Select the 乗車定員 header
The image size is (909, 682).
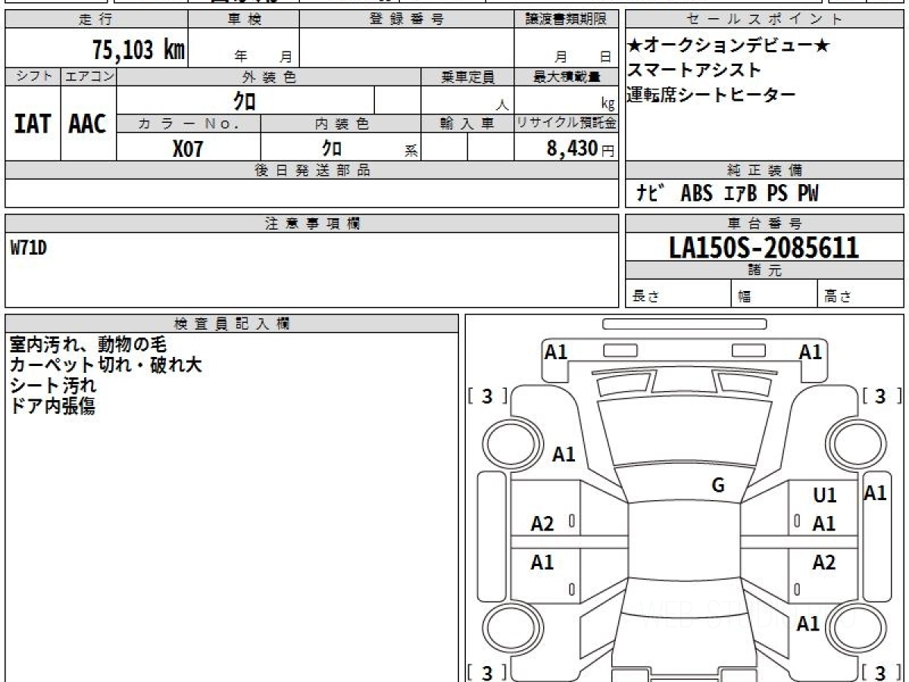point(467,77)
